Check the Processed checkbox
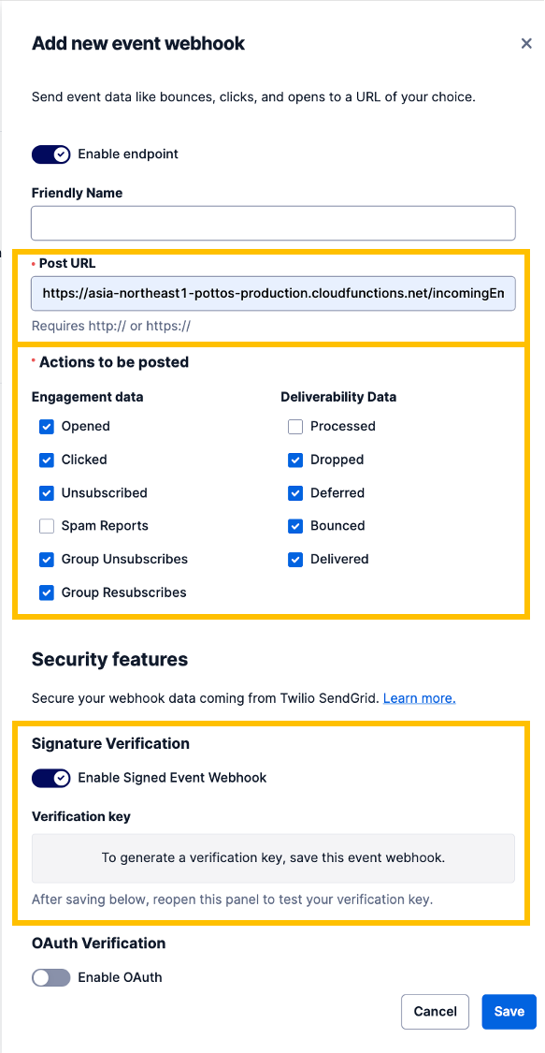The width and height of the screenshot is (545, 1053). pyautogui.click(x=295, y=427)
